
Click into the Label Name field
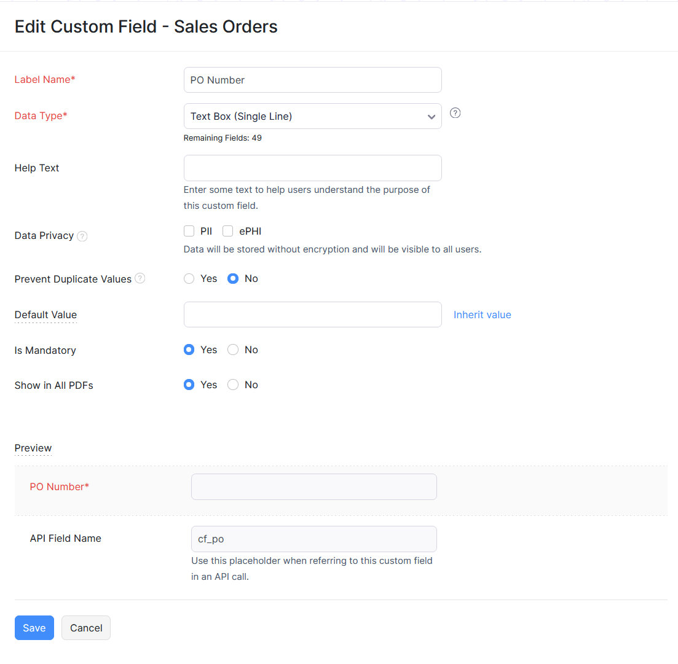(x=312, y=80)
